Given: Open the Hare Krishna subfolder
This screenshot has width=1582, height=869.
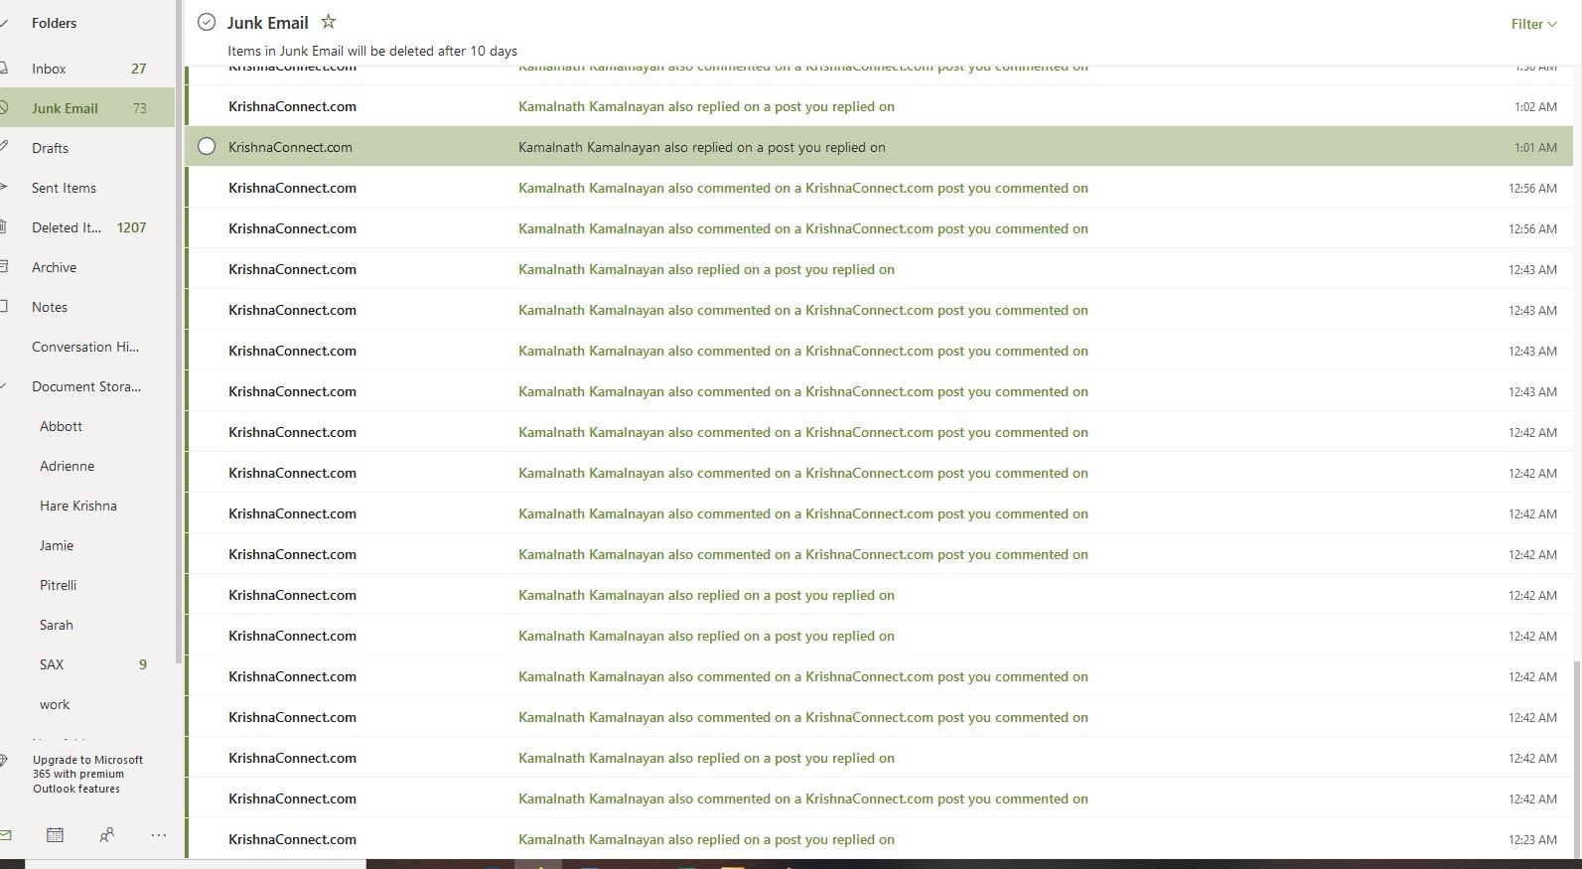Looking at the screenshot, I should [x=87, y=506].
